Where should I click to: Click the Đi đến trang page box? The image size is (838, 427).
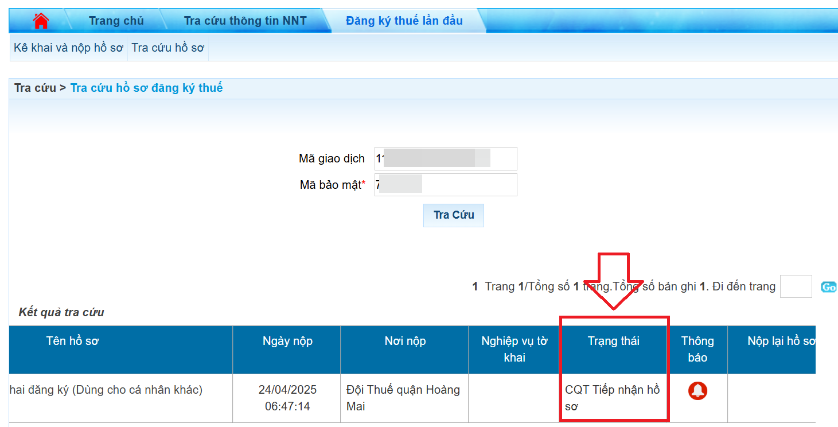(796, 286)
